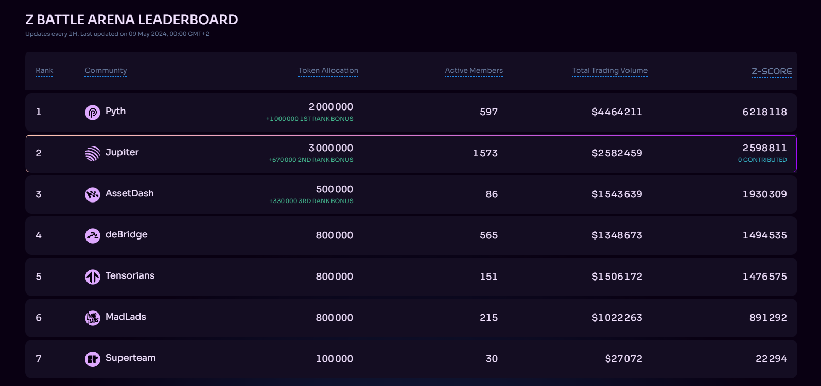Click the Tensorians community logo icon
821x386 pixels.
coord(93,277)
